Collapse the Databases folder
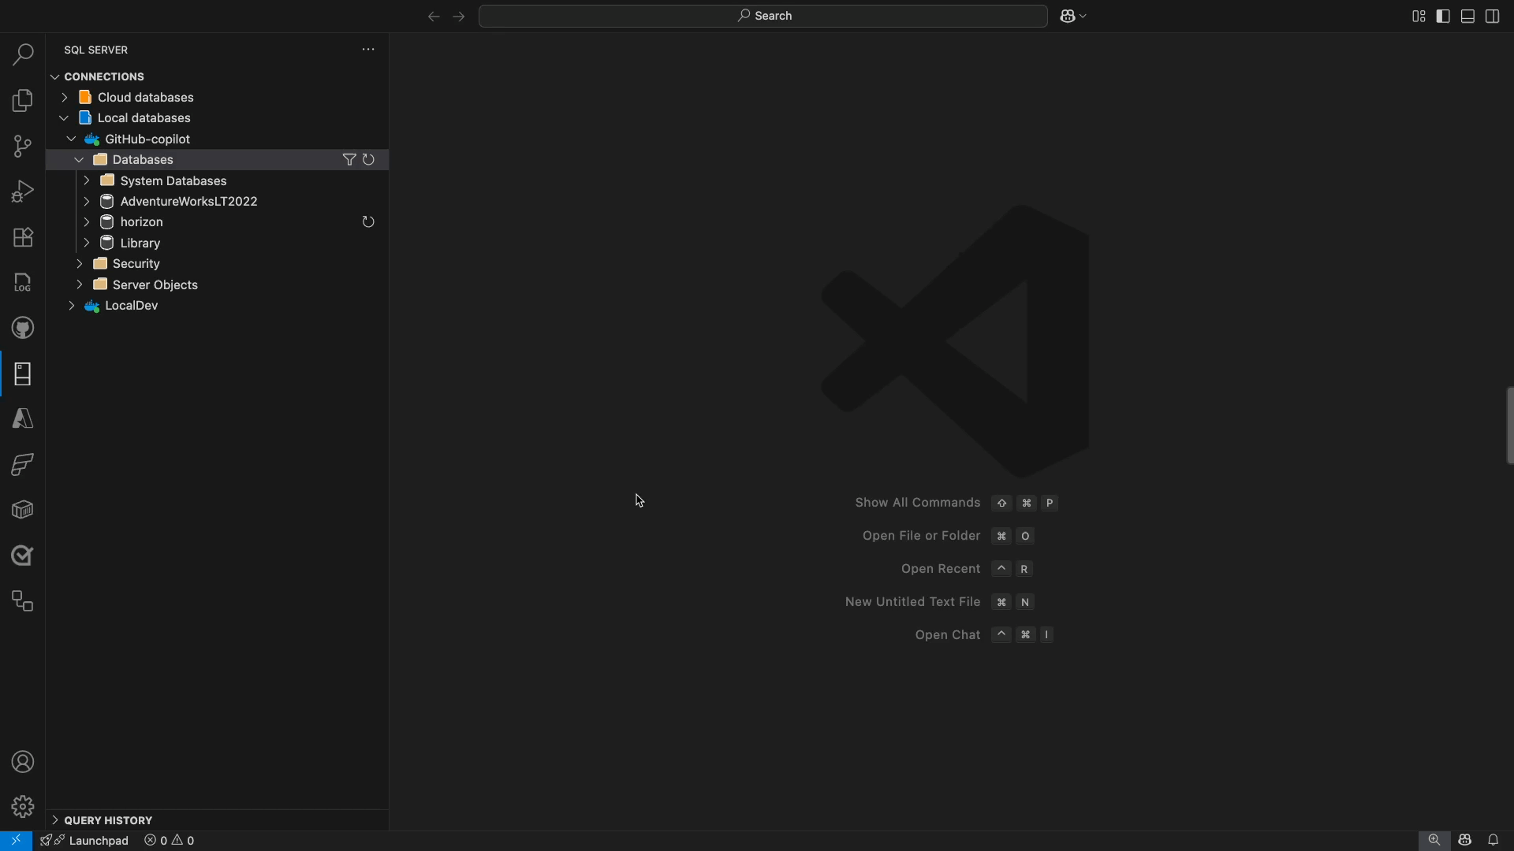Viewport: 1514px width, 851px height. (80, 160)
